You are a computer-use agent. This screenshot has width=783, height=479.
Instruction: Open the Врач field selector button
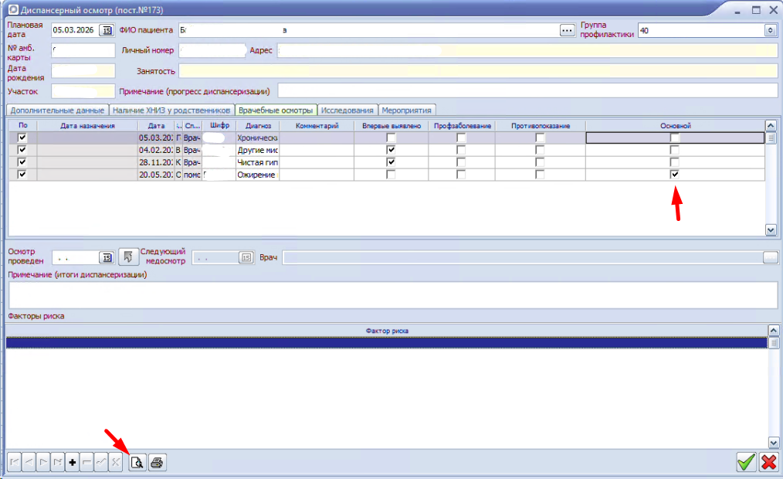point(770,257)
